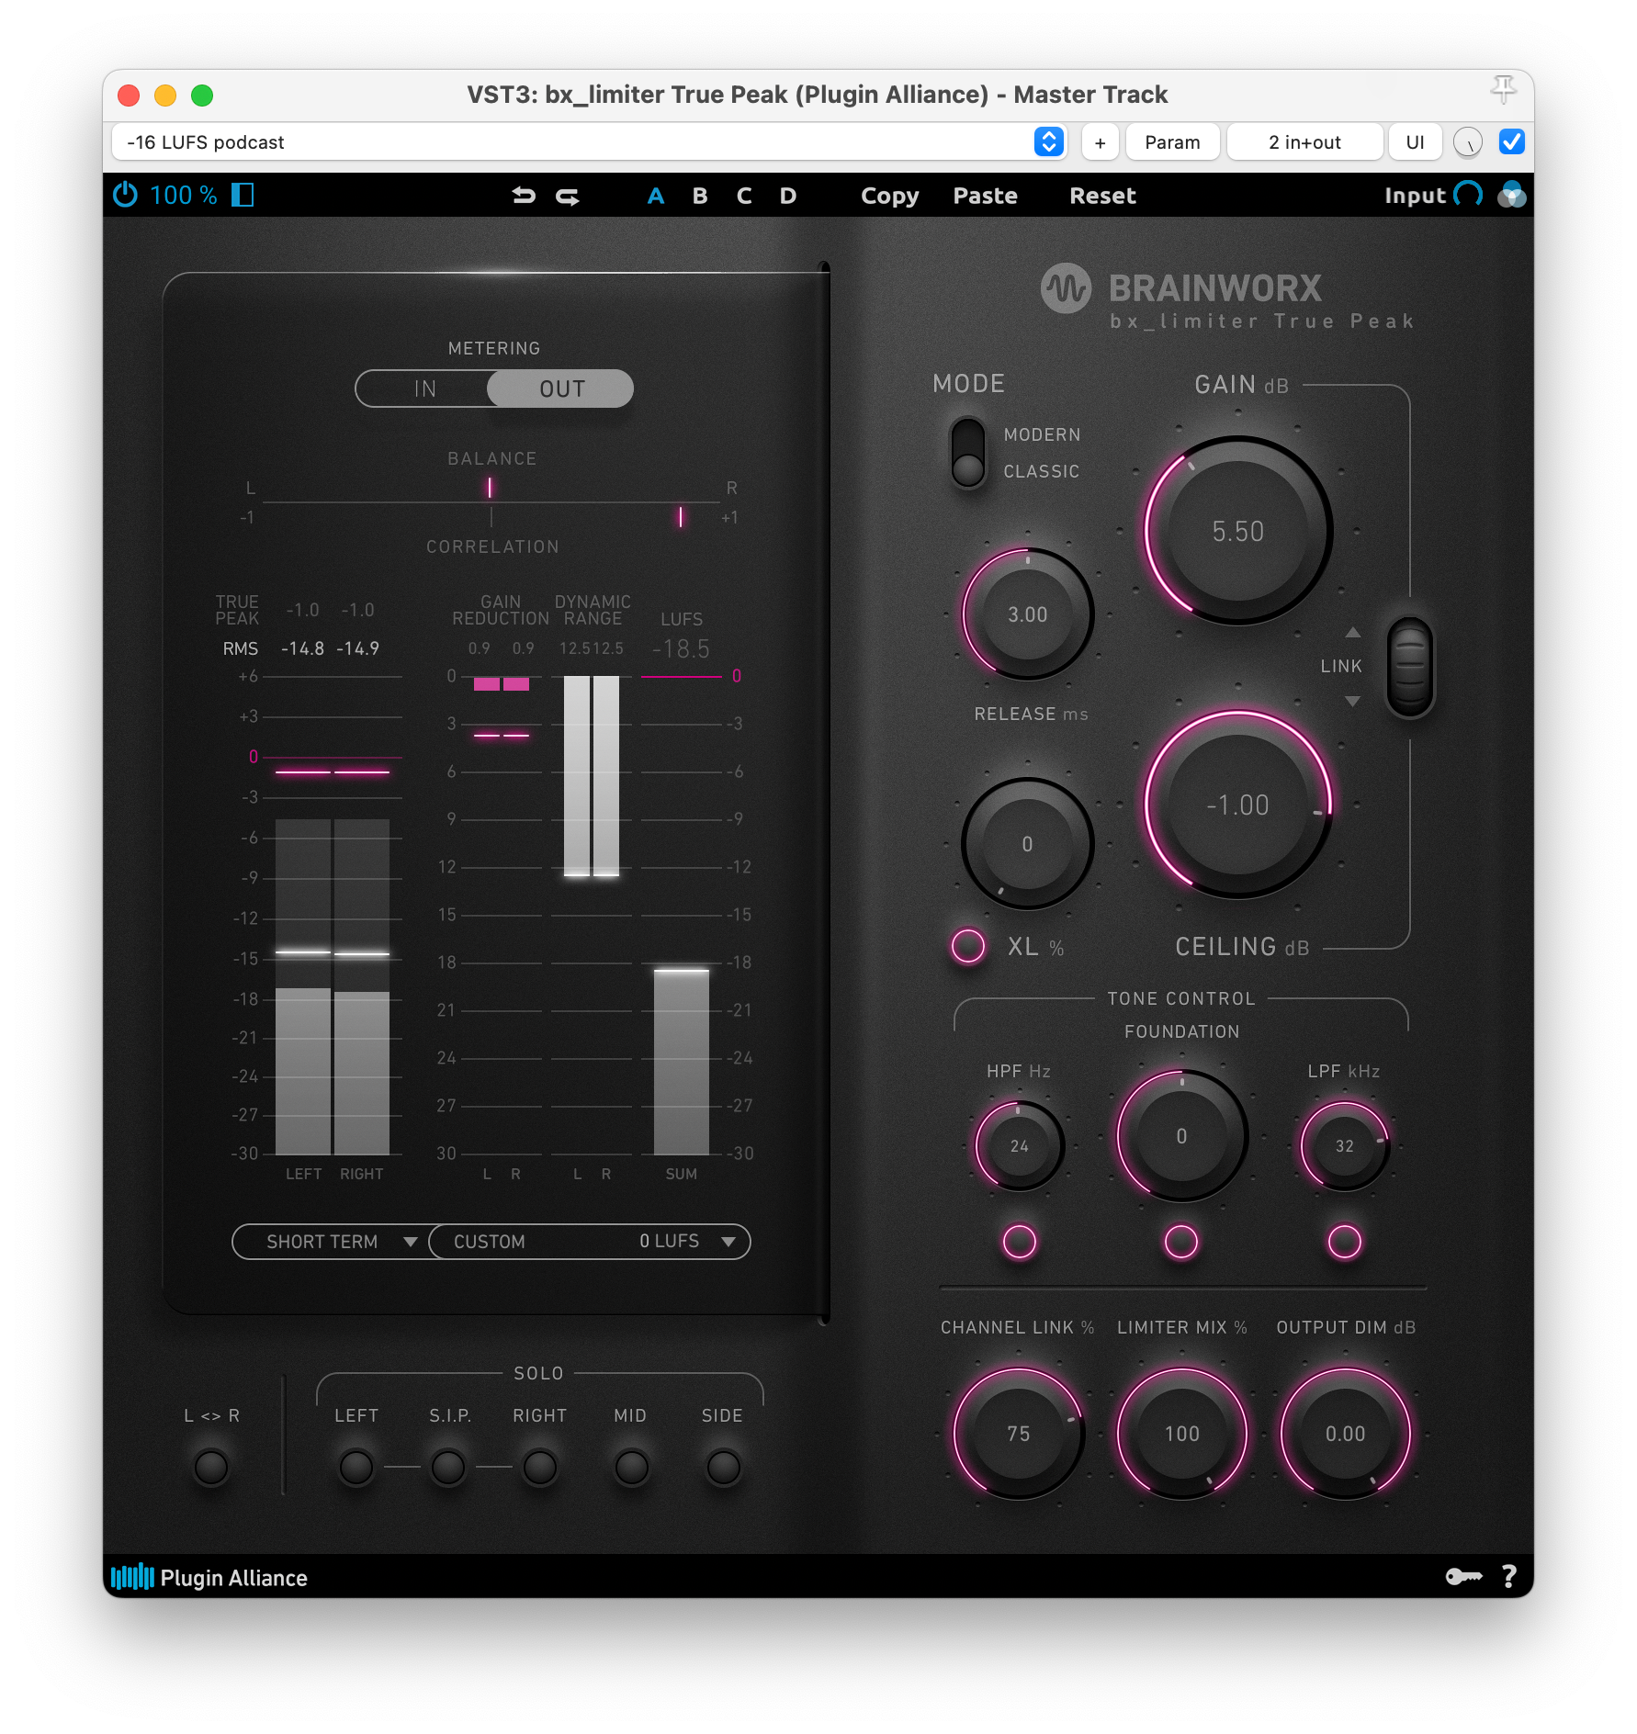Click the wet/dry mix knob icon

(x=1468, y=142)
